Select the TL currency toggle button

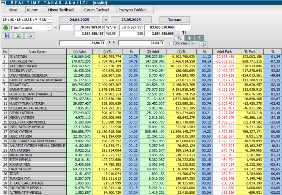(179, 38)
